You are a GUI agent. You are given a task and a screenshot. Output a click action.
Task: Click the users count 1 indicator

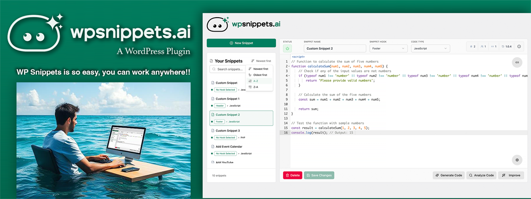(483, 47)
